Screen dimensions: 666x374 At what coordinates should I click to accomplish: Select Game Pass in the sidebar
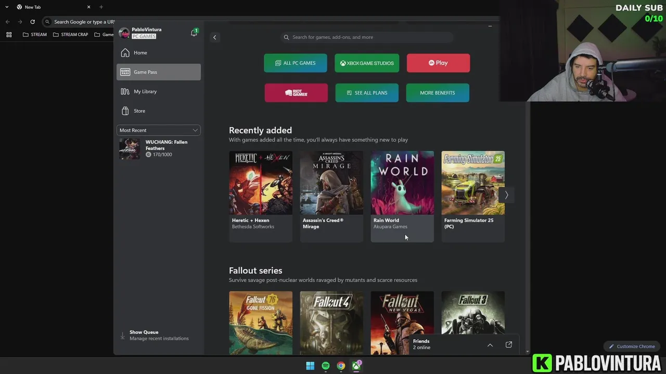(159, 72)
